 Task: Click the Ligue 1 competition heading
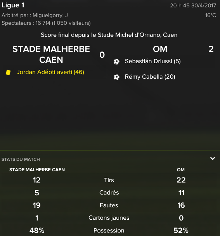[x=13, y=5]
